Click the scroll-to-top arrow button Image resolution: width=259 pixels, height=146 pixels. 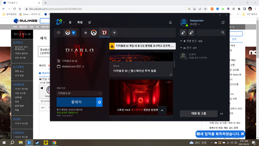pyautogui.click(x=162, y=111)
